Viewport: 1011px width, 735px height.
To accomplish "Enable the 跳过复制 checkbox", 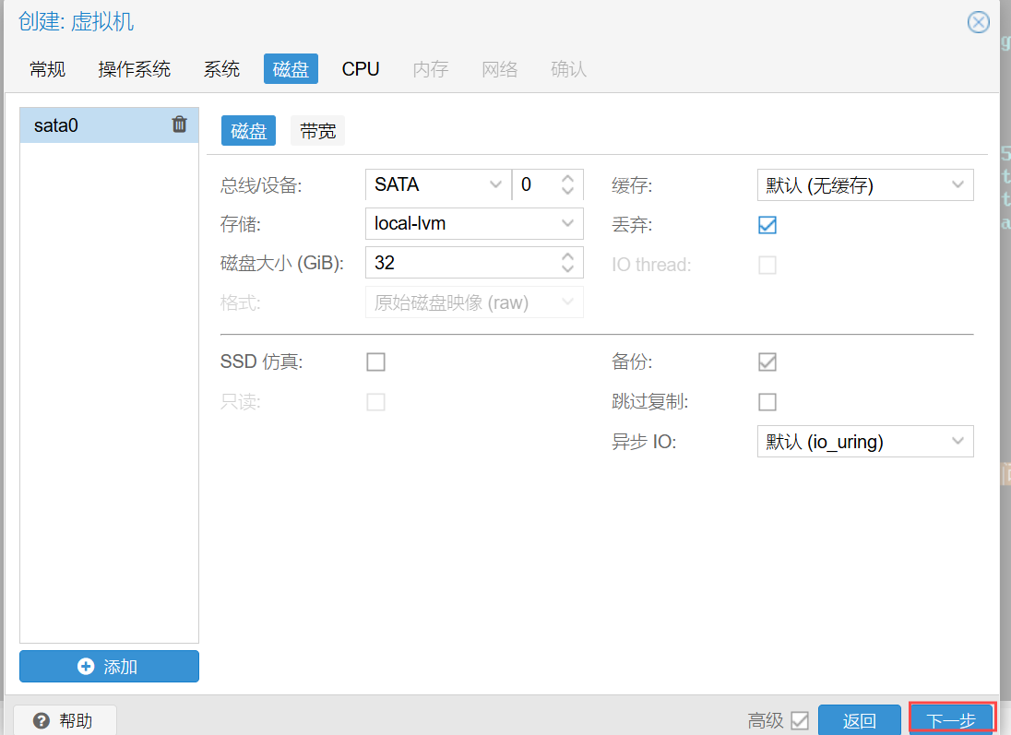I will pos(767,402).
